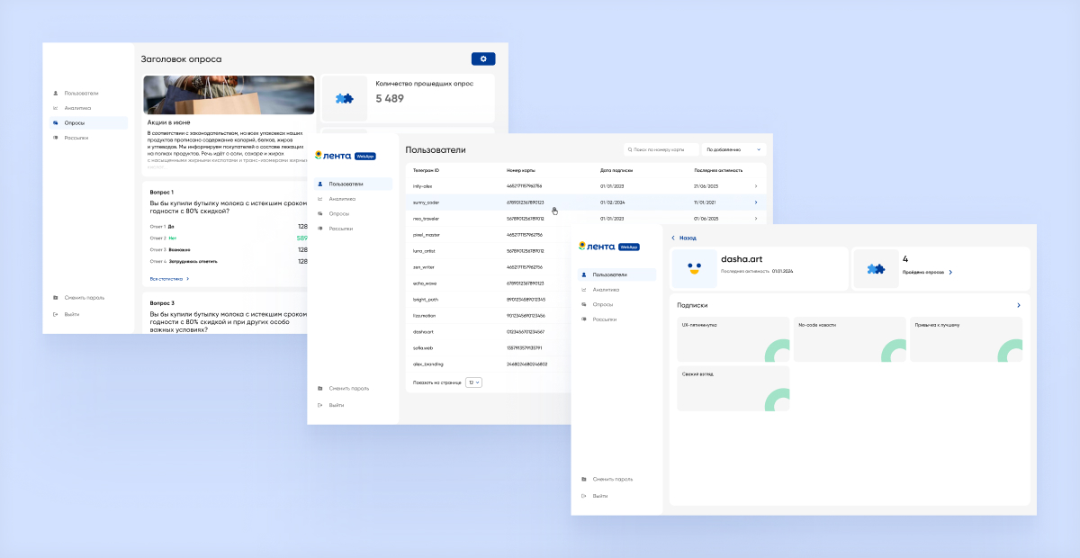
Task: Go back using the Назад link
Action: [683, 238]
